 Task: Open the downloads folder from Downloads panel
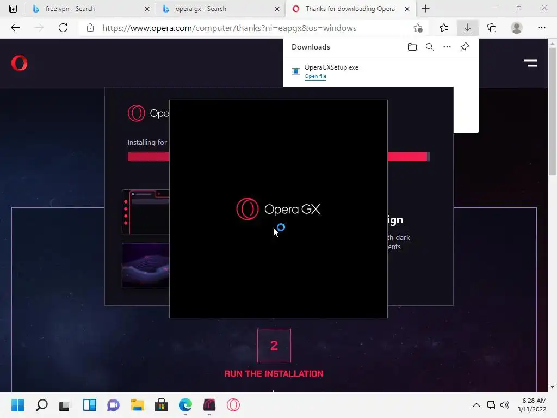click(412, 47)
